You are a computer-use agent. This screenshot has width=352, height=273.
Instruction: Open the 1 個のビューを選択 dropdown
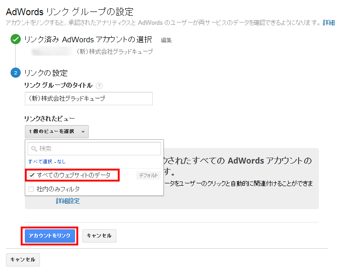tap(57, 131)
